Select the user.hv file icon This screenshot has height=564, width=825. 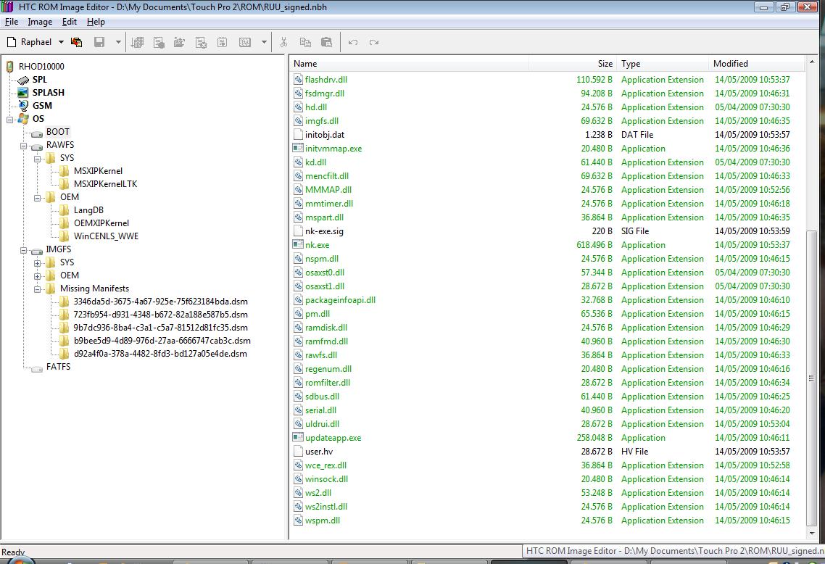click(x=299, y=452)
